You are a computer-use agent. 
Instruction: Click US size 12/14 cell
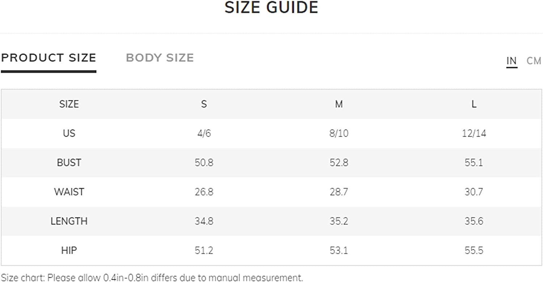pyautogui.click(x=474, y=133)
